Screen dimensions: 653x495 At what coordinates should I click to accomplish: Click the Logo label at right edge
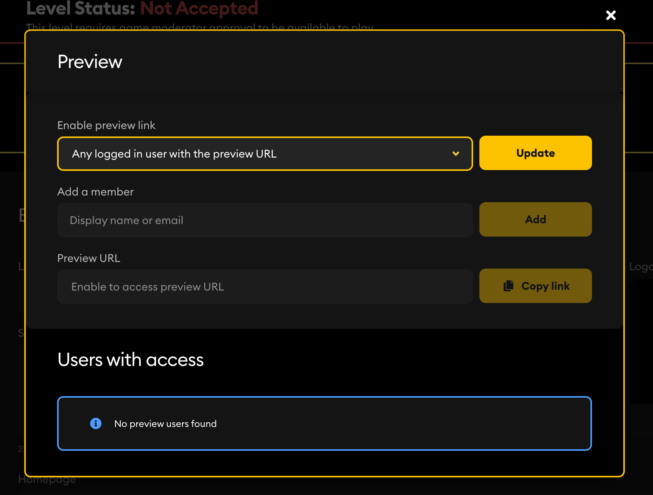coord(640,267)
